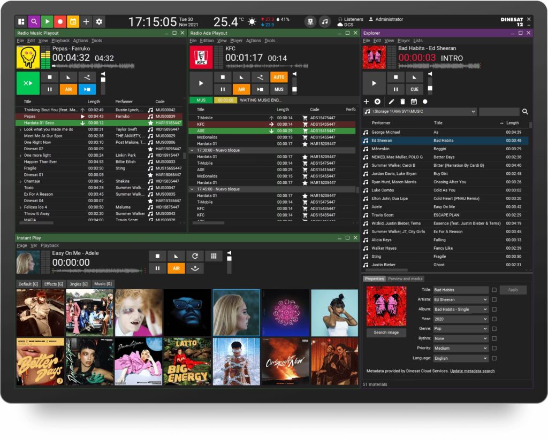548x440 pixels.
Task: Click the pencil edit icon in Explorer
Action: (391, 102)
